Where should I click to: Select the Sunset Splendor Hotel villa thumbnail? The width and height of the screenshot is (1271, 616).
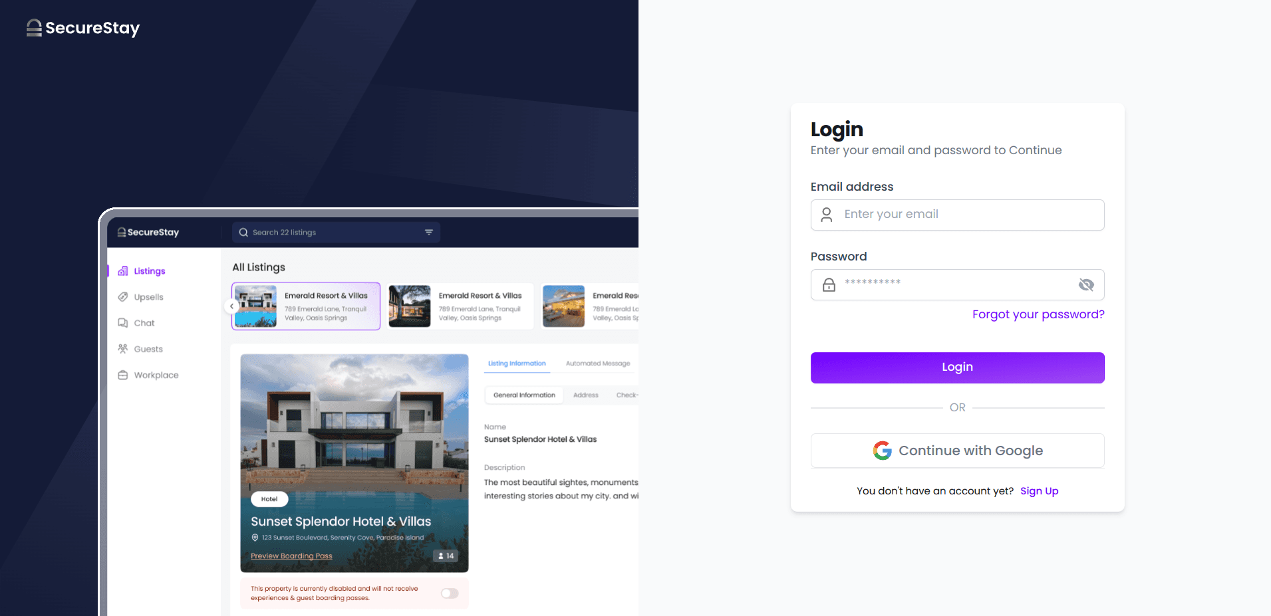pyautogui.click(x=354, y=462)
